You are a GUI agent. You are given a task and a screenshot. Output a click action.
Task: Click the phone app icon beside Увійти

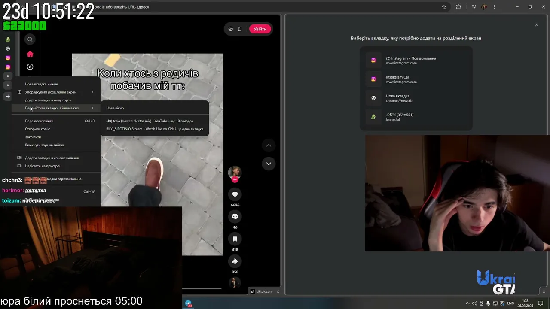click(240, 29)
